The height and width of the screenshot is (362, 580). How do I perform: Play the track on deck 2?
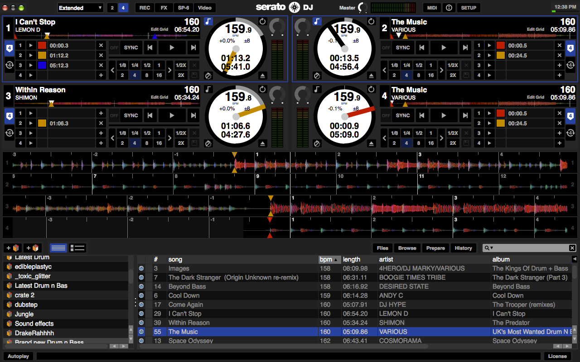444,48
